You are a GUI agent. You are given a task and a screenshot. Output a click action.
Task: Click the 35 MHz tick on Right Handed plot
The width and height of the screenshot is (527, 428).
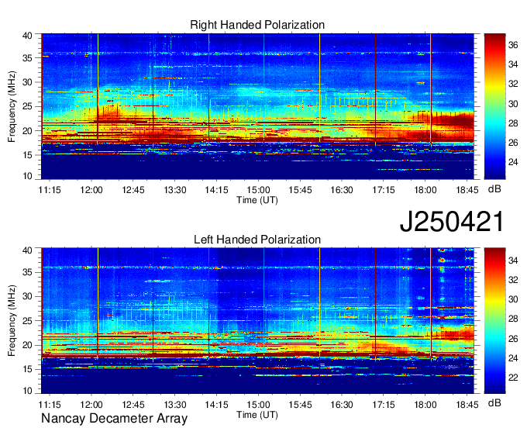pos(27,58)
